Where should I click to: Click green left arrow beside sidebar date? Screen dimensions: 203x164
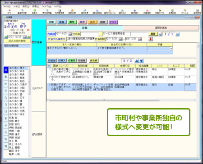tap(5, 37)
